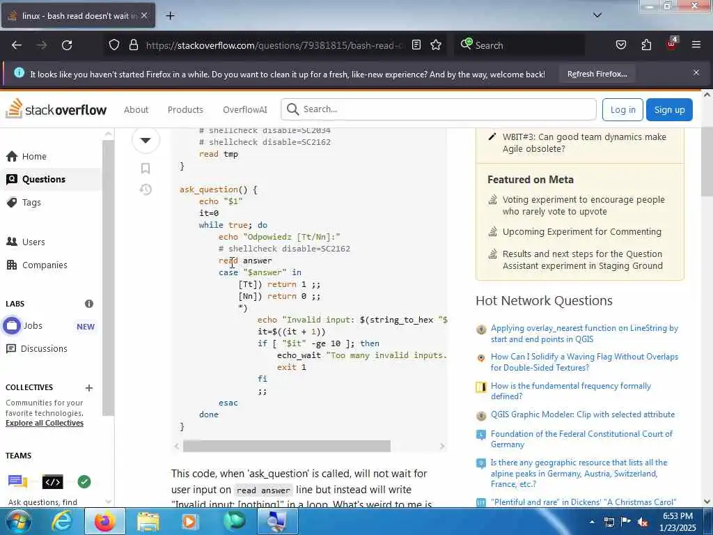Click the plus icon beside Collectives
Viewport: 713px width, 535px height.
tap(89, 387)
